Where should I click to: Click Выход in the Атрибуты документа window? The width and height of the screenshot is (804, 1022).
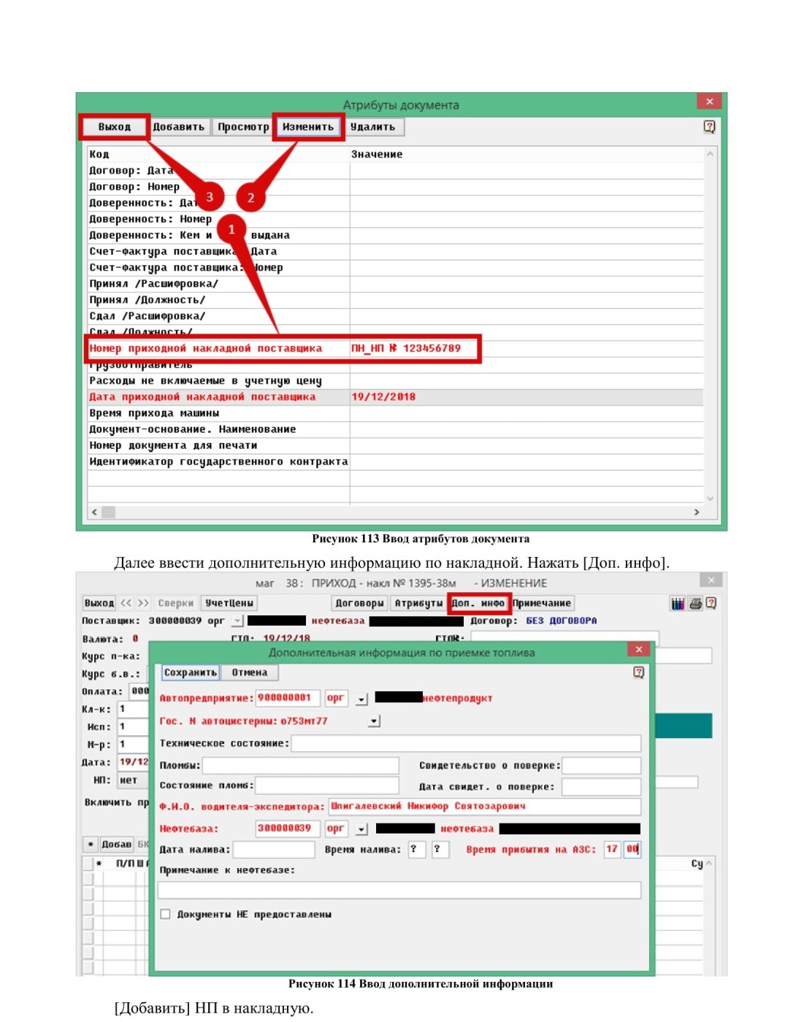(x=115, y=127)
